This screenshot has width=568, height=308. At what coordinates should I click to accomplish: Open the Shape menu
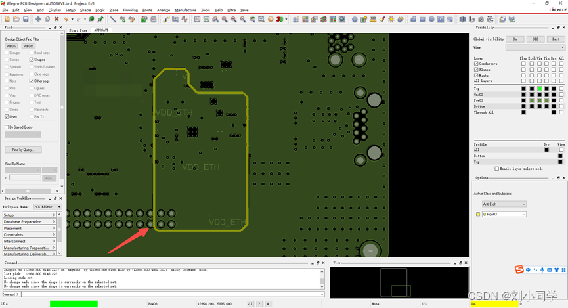(85, 10)
